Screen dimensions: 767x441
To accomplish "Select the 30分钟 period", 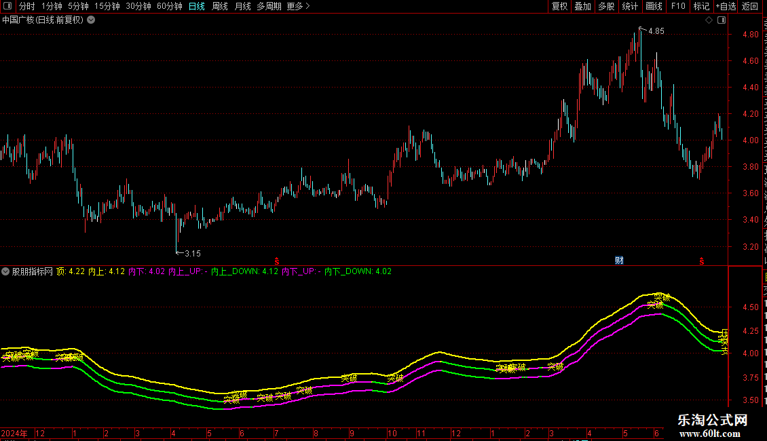I will (x=138, y=6).
